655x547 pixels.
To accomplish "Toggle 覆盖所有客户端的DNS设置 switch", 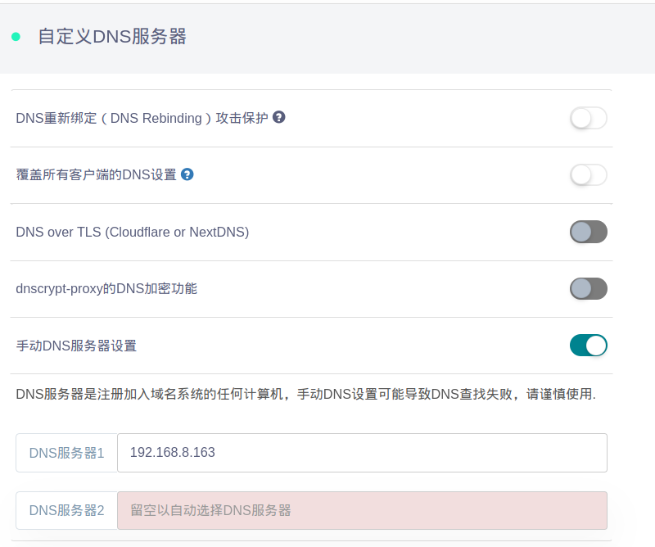I will click(x=588, y=174).
